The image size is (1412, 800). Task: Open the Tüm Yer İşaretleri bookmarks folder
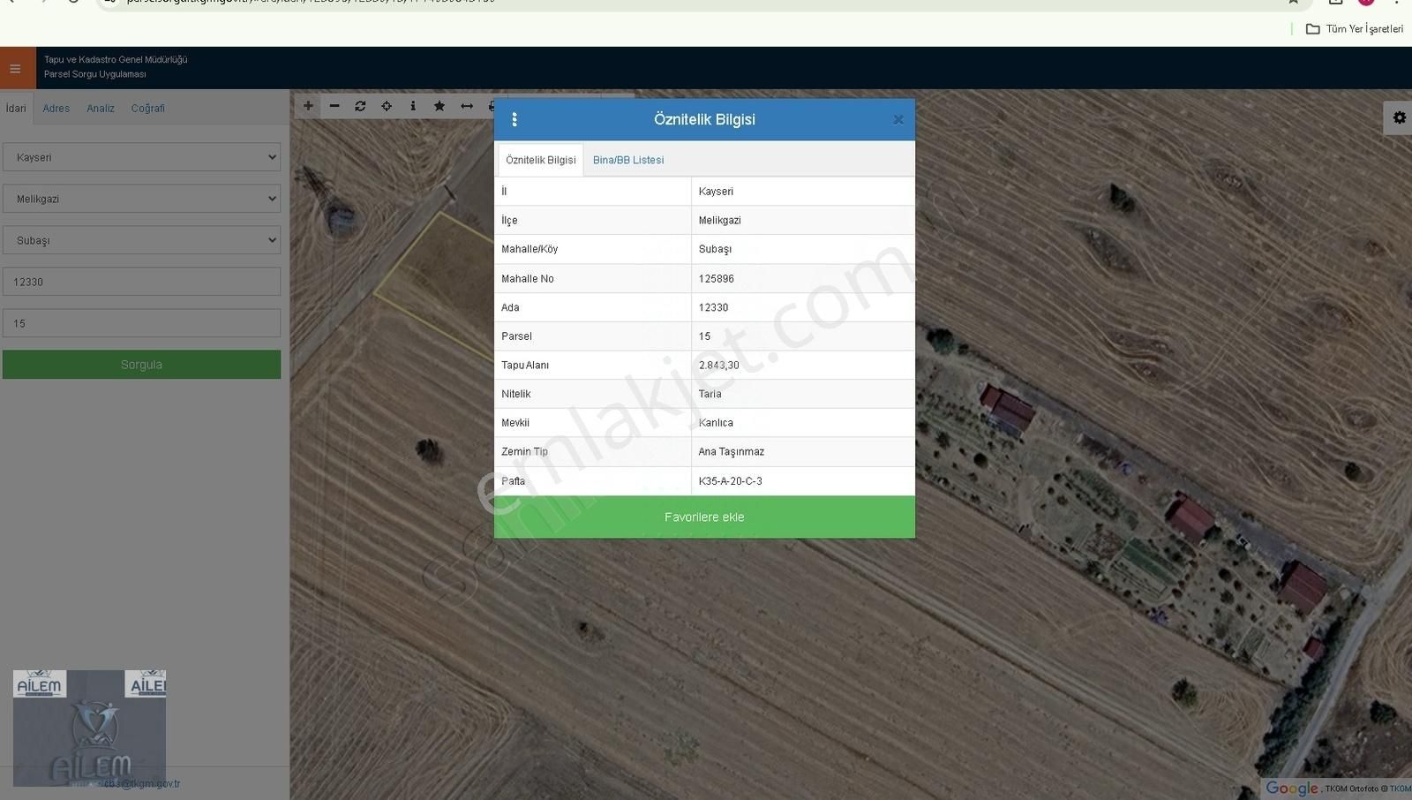point(1355,29)
